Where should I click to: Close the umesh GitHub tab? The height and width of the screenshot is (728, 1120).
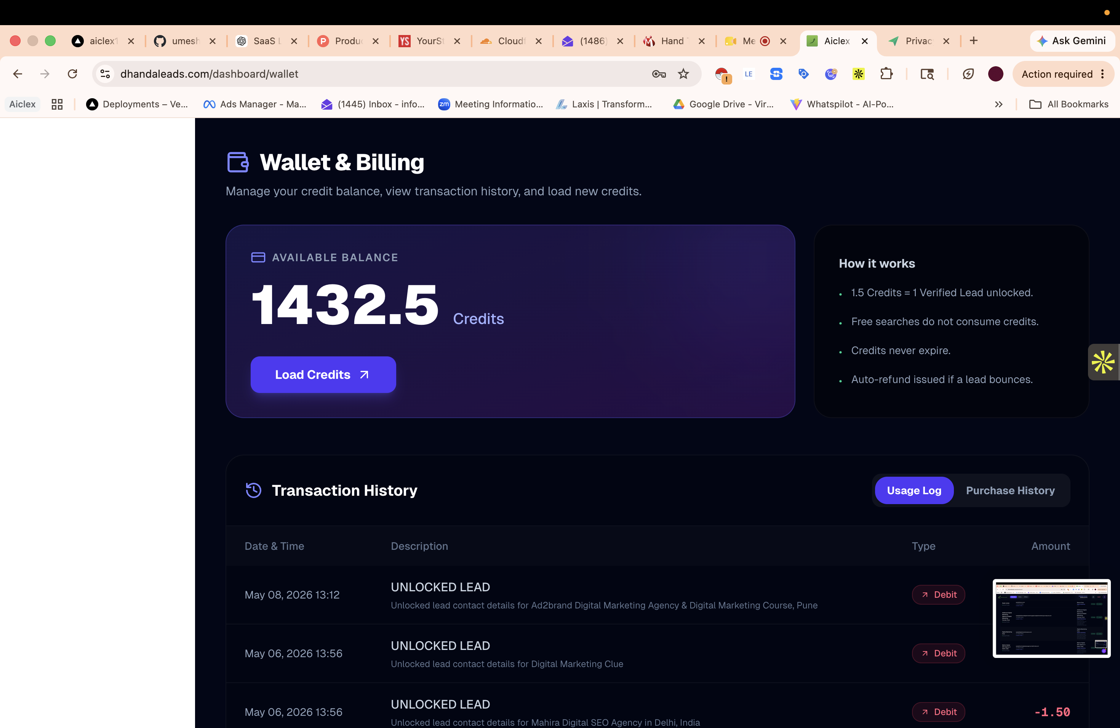[x=213, y=41]
